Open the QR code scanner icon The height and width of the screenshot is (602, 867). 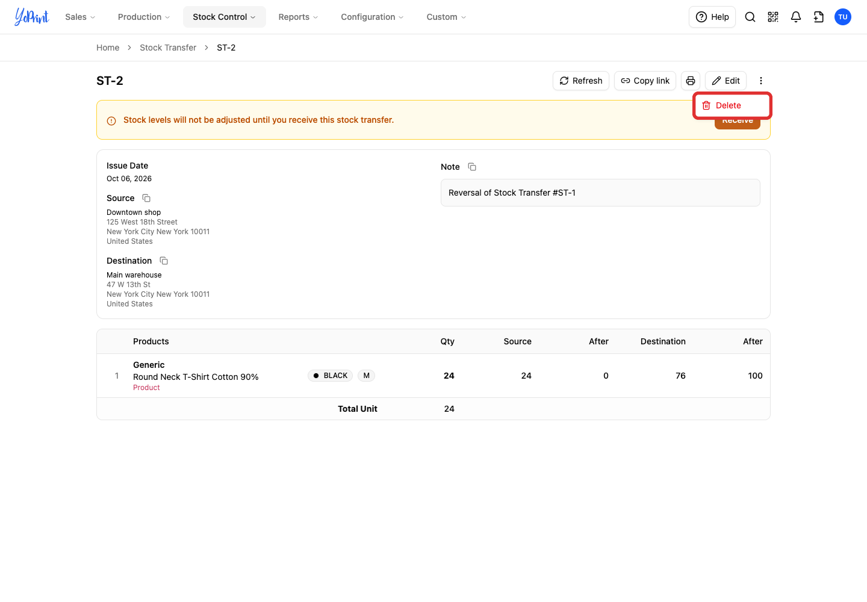(x=773, y=17)
